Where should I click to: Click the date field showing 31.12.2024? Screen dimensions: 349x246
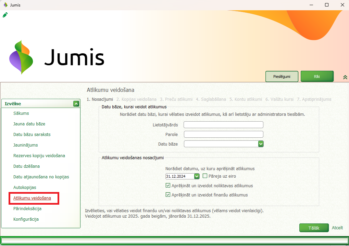[x=180, y=176]
